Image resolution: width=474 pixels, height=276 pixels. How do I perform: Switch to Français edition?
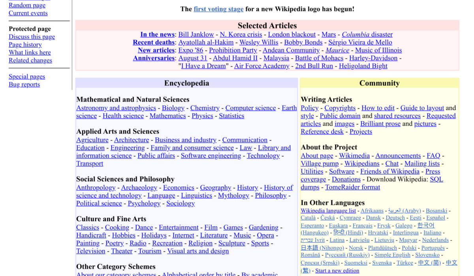363,226
